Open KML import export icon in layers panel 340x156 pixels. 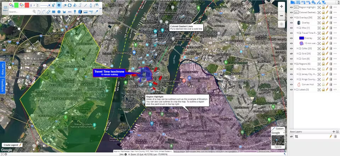click(308, 2)
